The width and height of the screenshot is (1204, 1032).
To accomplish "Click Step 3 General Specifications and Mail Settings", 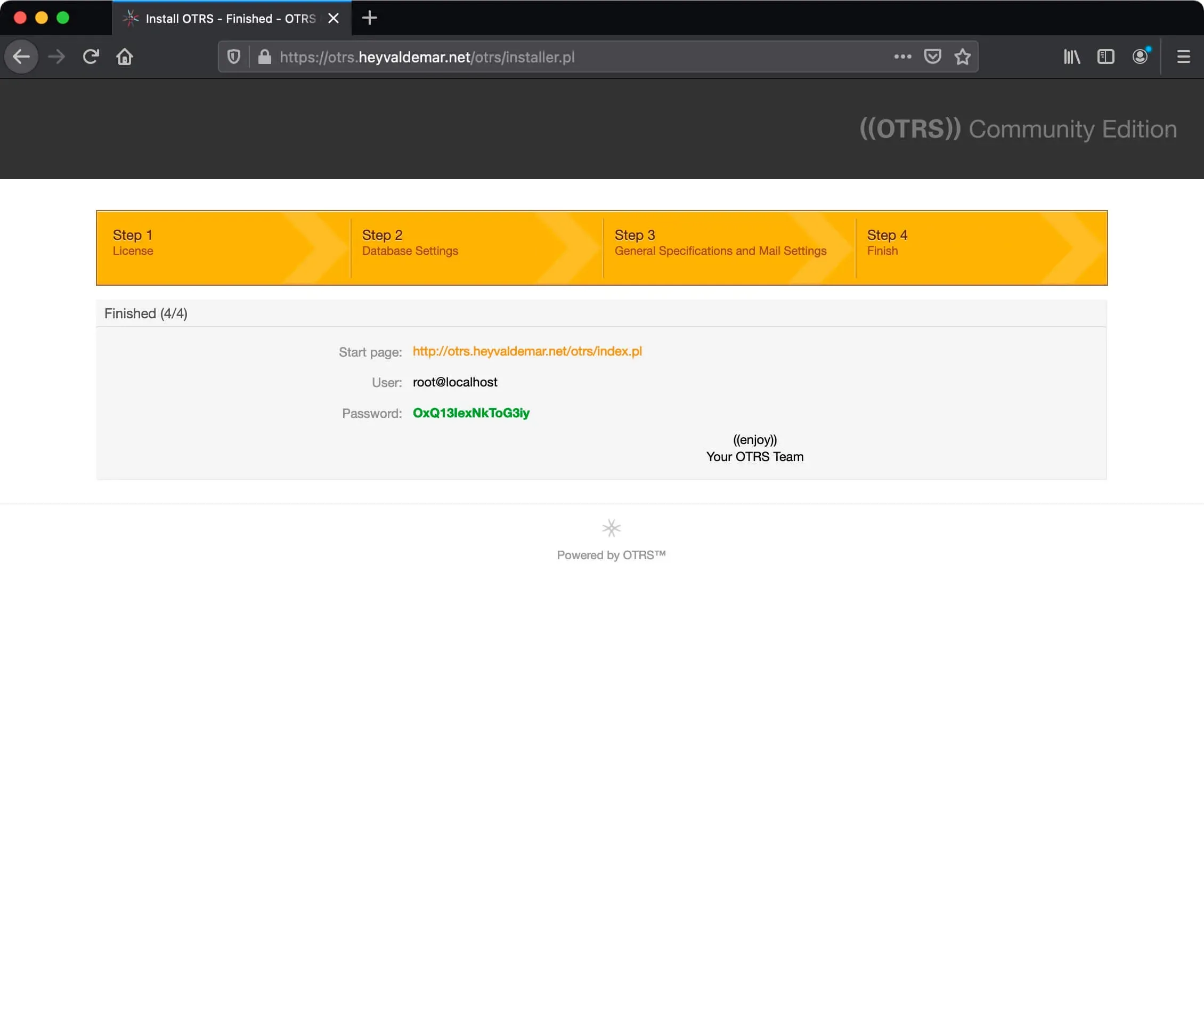I will [x=720, y=243].
